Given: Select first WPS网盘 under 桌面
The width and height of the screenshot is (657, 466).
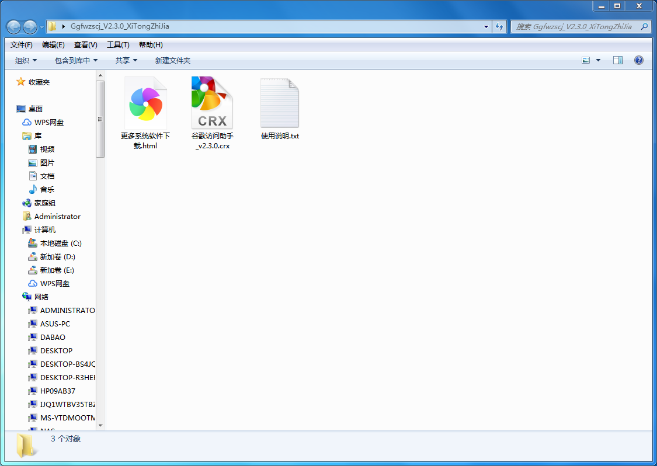Looking at the screenshot, I should [48, 123].
